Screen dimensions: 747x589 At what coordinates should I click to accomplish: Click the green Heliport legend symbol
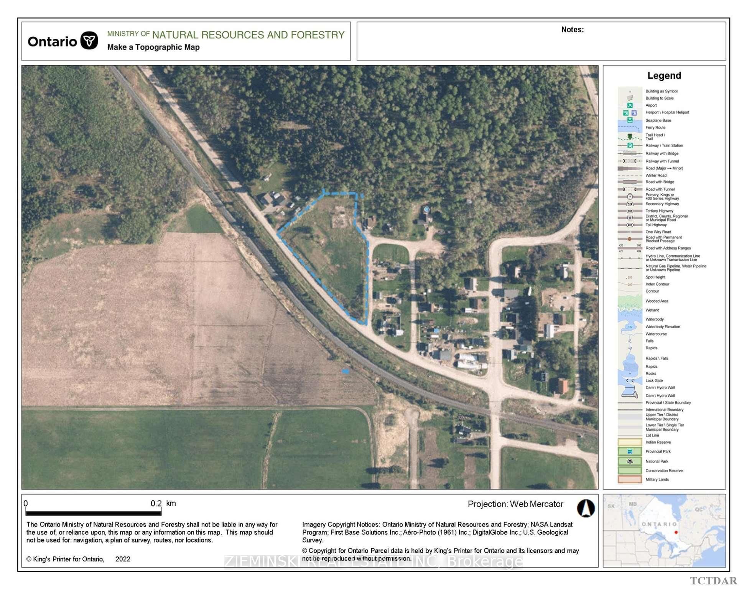pos(626,113)
